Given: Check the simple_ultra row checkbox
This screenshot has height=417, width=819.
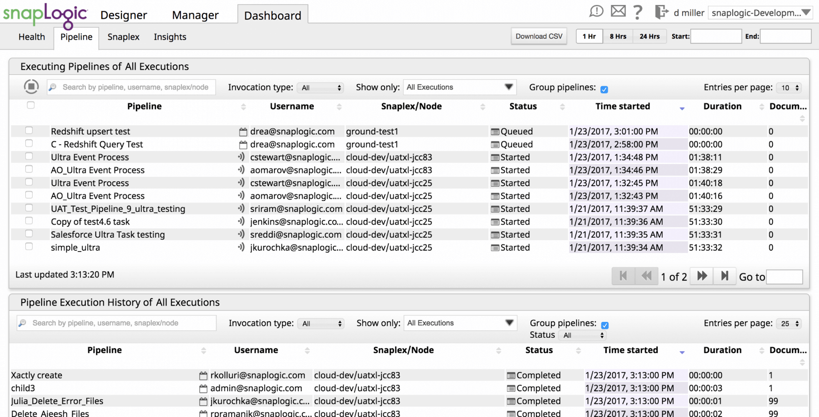Looking at the screenshot, I should click(29, 246).
